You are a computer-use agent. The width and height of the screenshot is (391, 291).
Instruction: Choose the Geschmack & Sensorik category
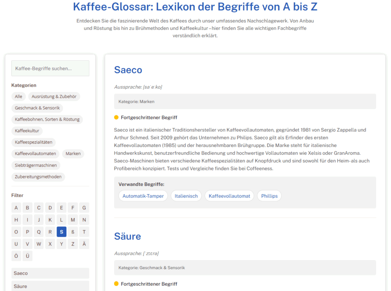coord(37,108)
